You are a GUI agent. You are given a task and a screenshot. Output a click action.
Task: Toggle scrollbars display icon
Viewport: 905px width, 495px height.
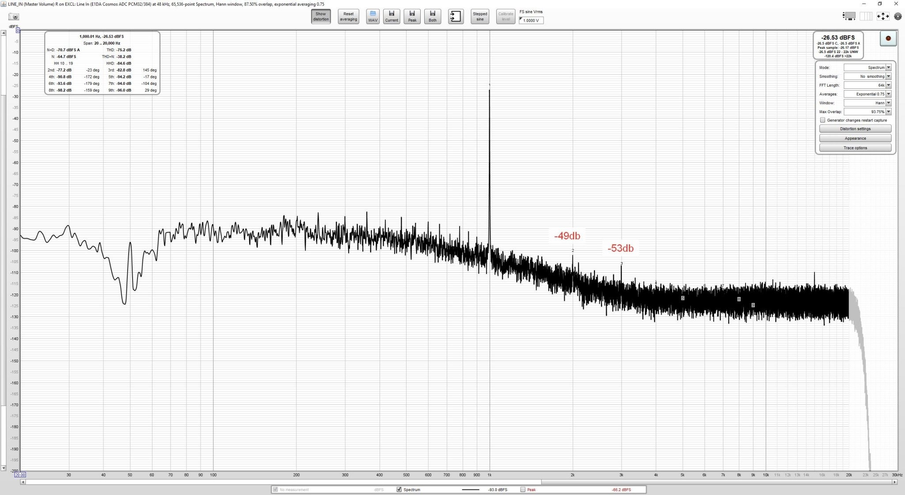point(849,16)
